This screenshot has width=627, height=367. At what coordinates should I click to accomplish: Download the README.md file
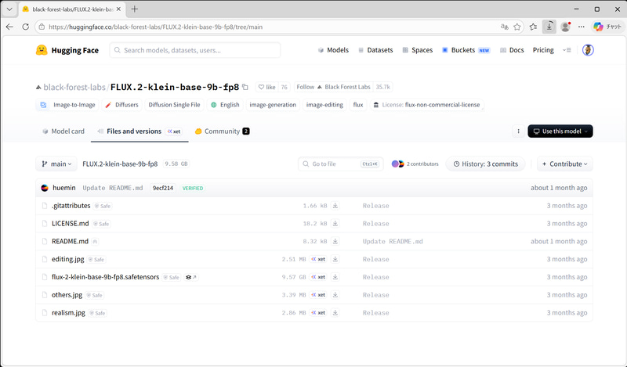(x=335, y=241)
